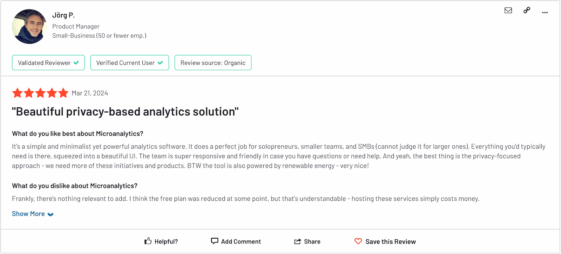
Task: Click the fifth star in the rating
Action: [x=63, y=93]
